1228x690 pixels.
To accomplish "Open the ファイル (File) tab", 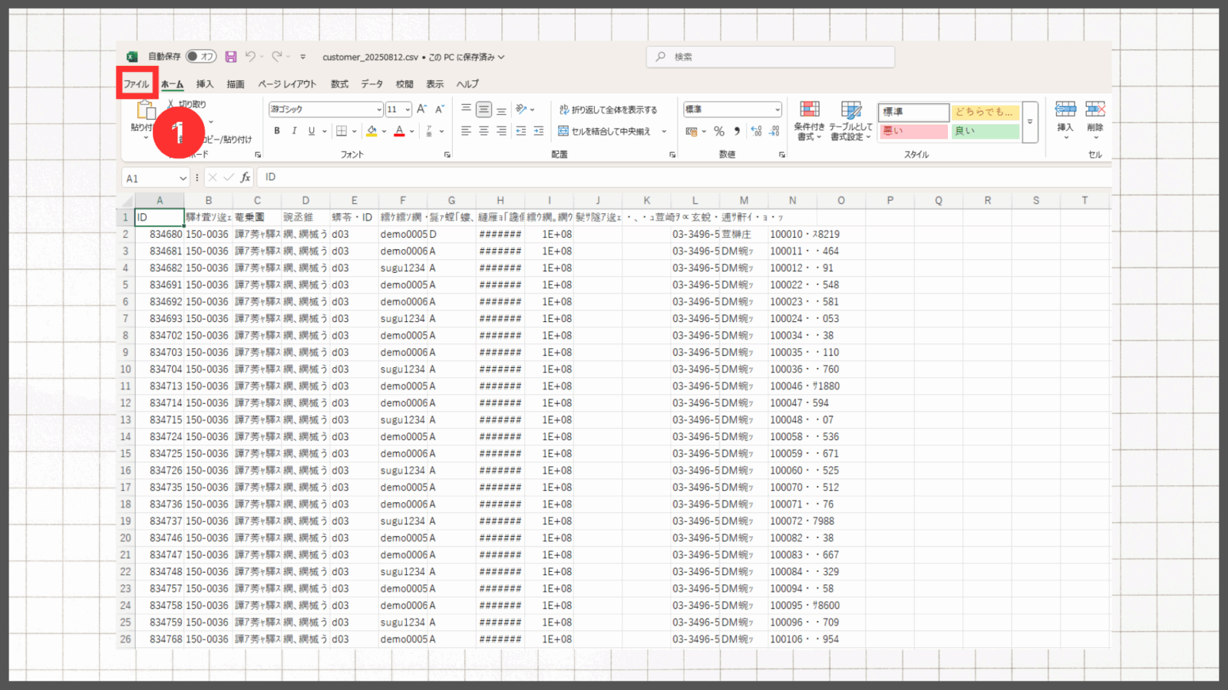I will point(137,84).
